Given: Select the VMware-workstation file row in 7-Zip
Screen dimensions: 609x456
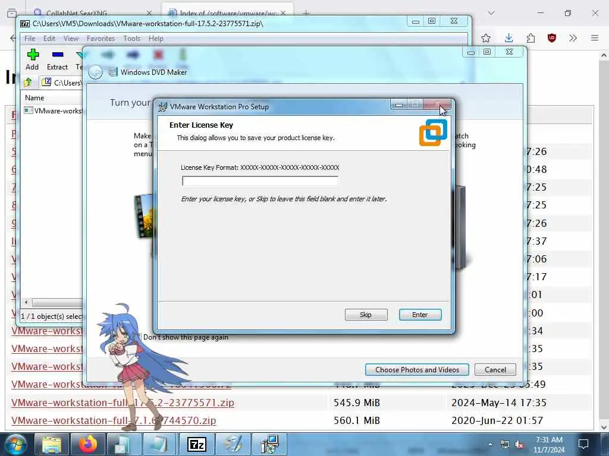Looking at the screenshot, I should coord(53,110).
